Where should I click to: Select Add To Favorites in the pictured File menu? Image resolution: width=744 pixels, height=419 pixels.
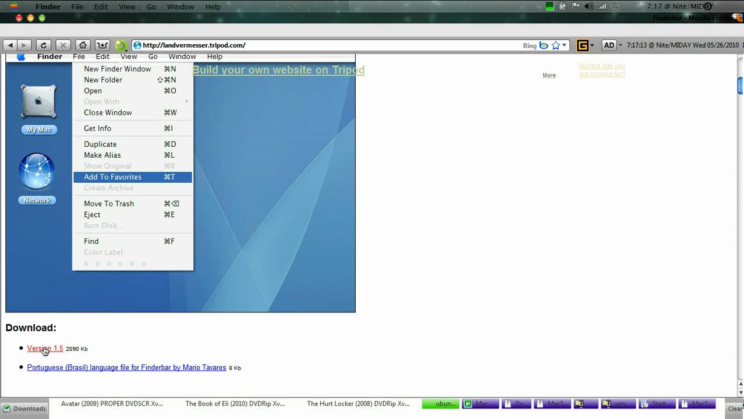[133, 177]
